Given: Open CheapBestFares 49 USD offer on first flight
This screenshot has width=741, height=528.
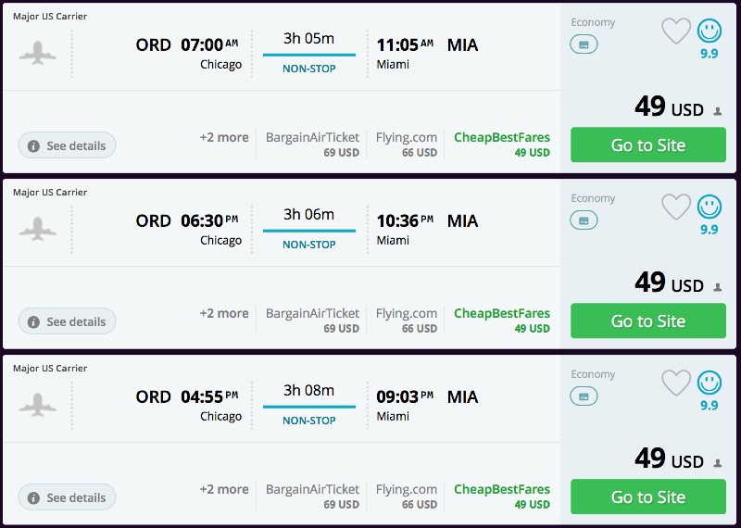Looking at the screenshot, I should tap(502, 144).
